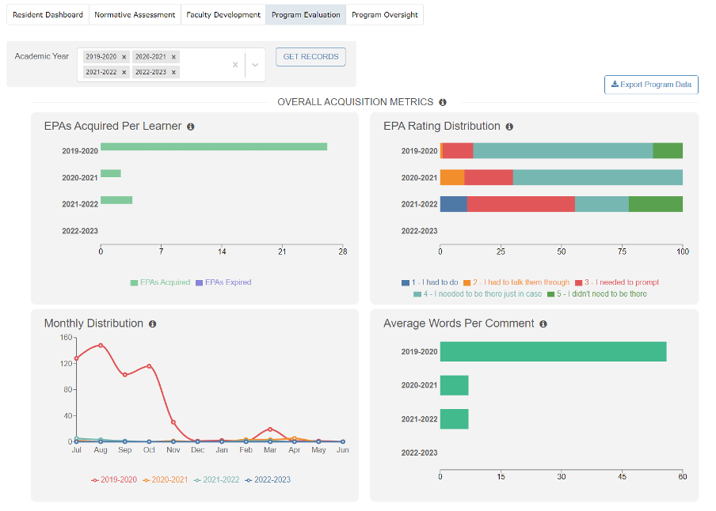
Task: Click the GET RECORDS button
Action: click(x=310, y=56)
